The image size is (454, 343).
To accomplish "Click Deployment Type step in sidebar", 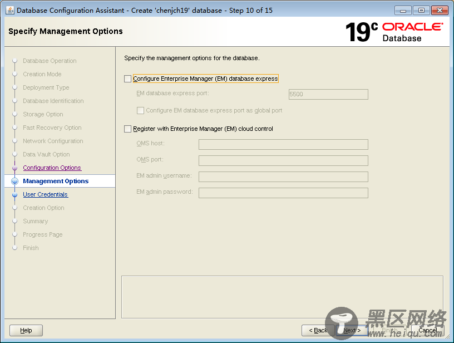I will pos(46,87).
